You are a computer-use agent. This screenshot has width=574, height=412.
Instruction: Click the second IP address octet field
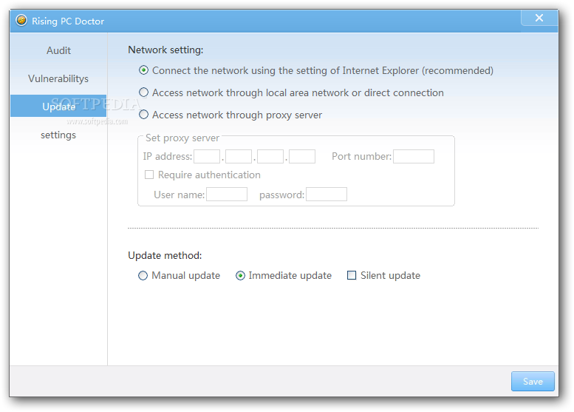[x=239, y=156]
